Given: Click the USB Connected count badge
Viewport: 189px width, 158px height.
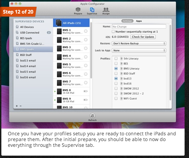Looking at the screenshot, I should tap(49, 32).
